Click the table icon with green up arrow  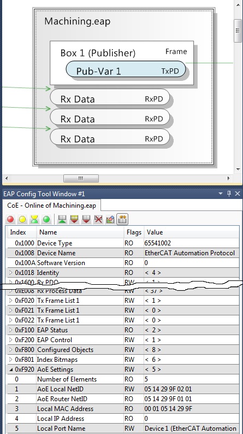[62, 219]
